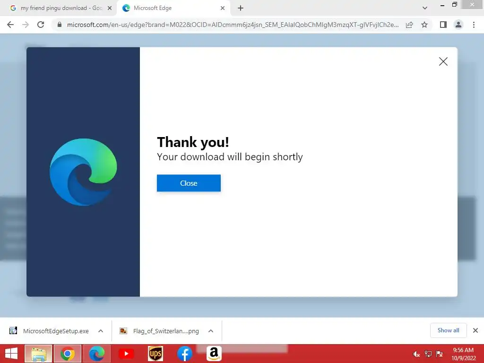Open the Chrome profile avatar
Viewport: 484px width, 363px height.
(458, 25)
